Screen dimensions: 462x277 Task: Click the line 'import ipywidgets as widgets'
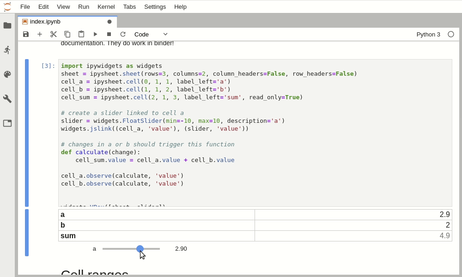point(111,66)
